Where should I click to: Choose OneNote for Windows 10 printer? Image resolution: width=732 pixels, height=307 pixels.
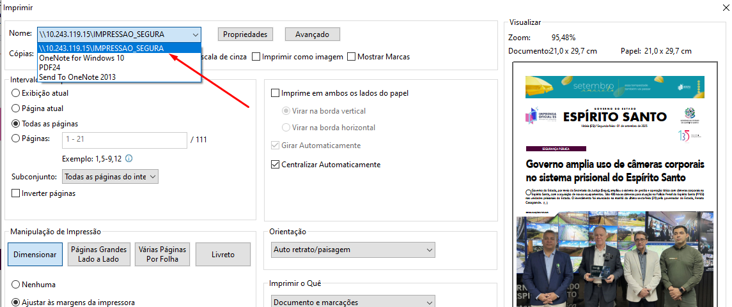119,58
